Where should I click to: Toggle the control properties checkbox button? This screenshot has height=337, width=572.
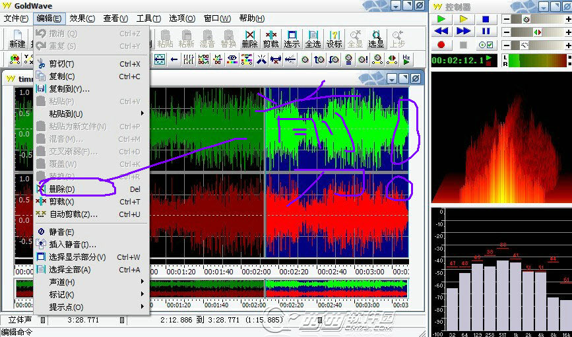486,45
